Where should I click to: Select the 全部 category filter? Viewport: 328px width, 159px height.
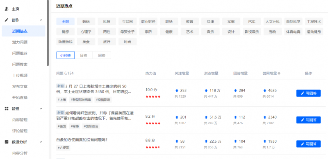[65, 22]
